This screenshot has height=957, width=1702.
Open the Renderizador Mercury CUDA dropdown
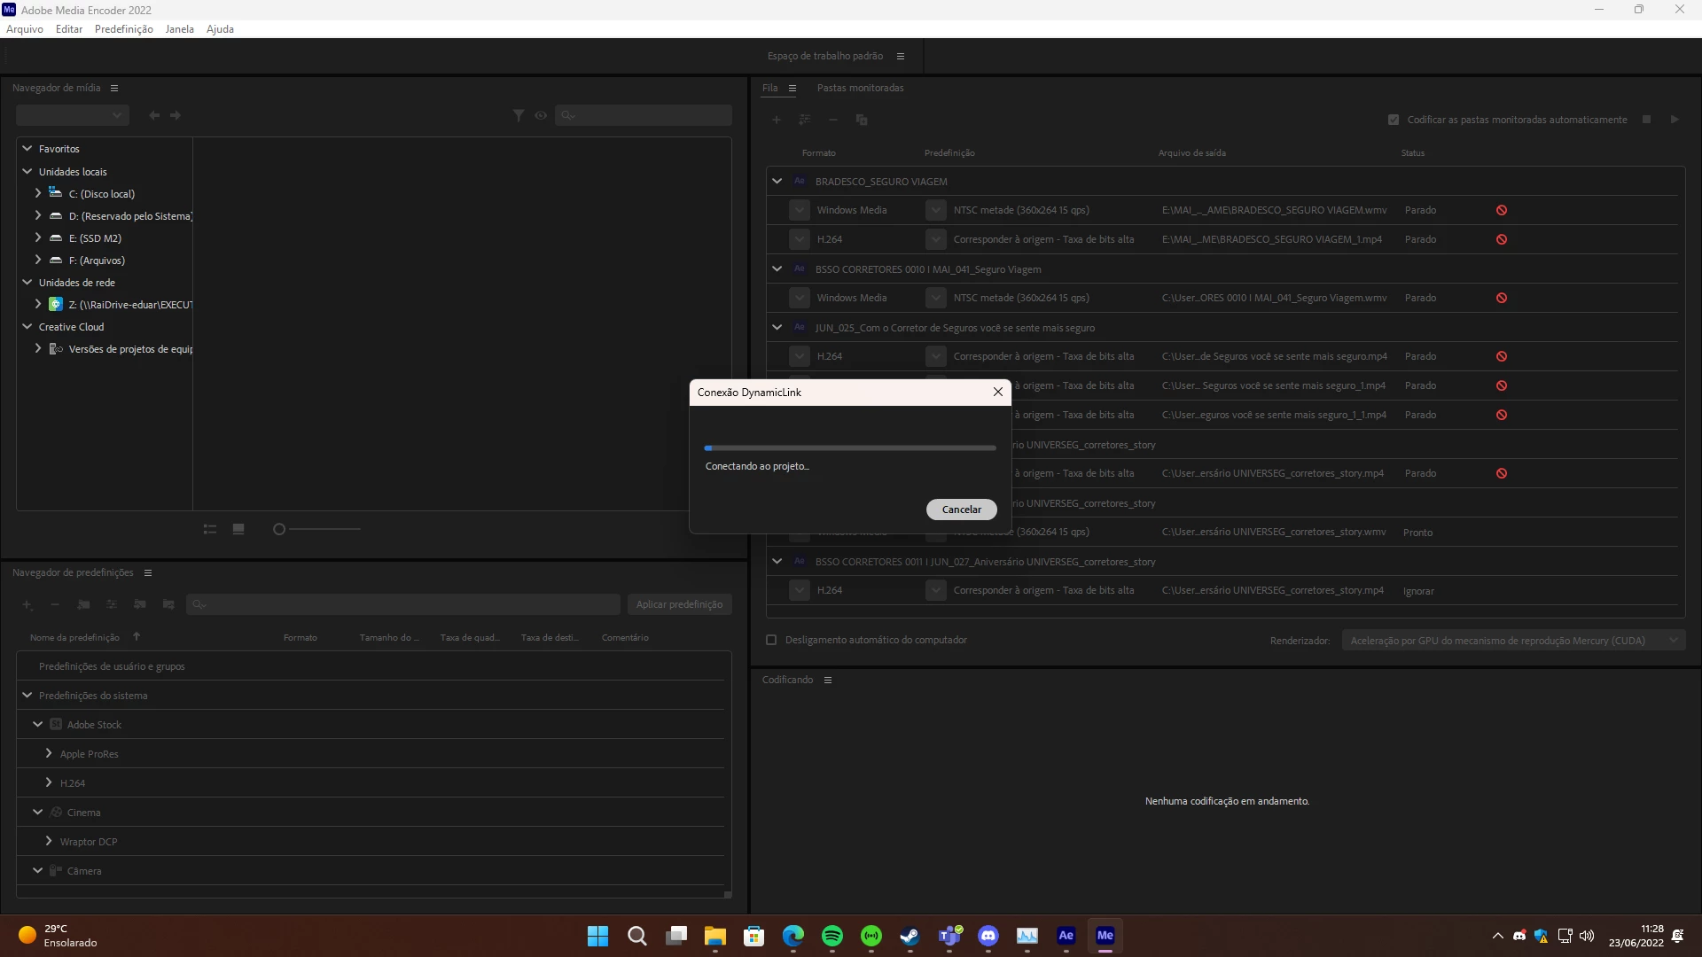(1513, 641)
